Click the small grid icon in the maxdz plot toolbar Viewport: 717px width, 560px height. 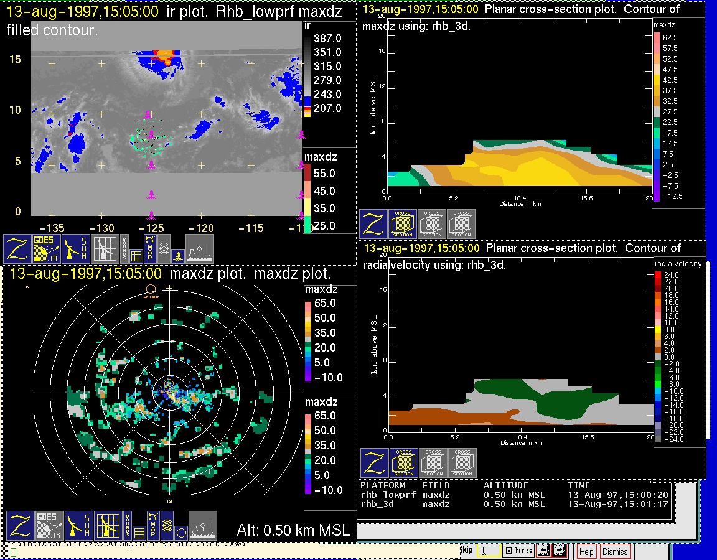(x=139, y=533)
